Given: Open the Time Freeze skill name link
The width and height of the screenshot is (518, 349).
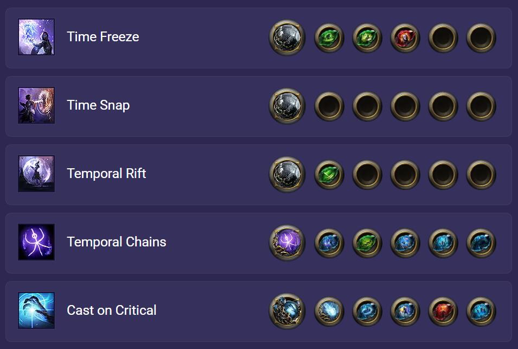Looking at the screenshot, I should click(x=103, y=37).
